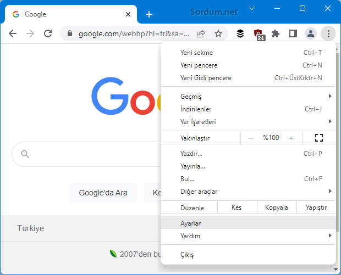The image size is (341, 275).
Task: Click the Google'da Ara button
Action: click(103, 193)
